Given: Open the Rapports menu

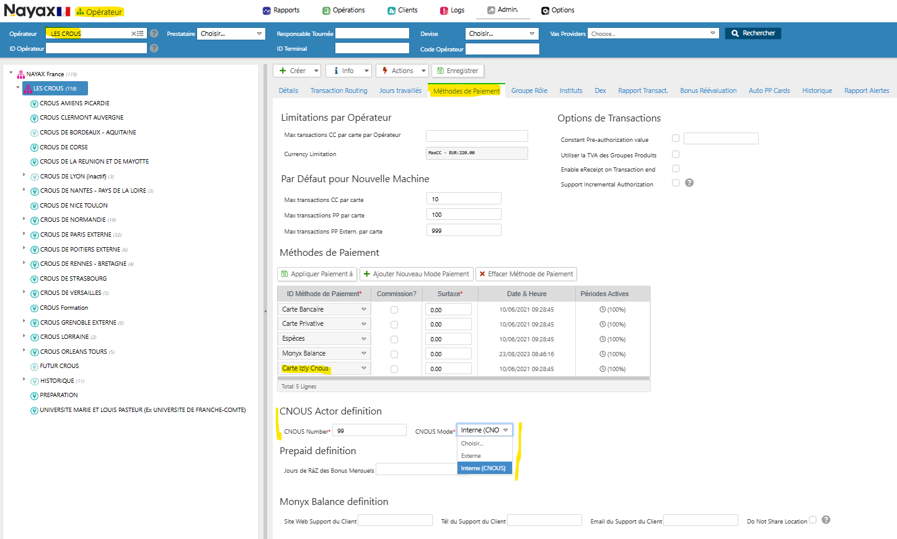Looking at the screenshot, I should [x=281, y=11].
